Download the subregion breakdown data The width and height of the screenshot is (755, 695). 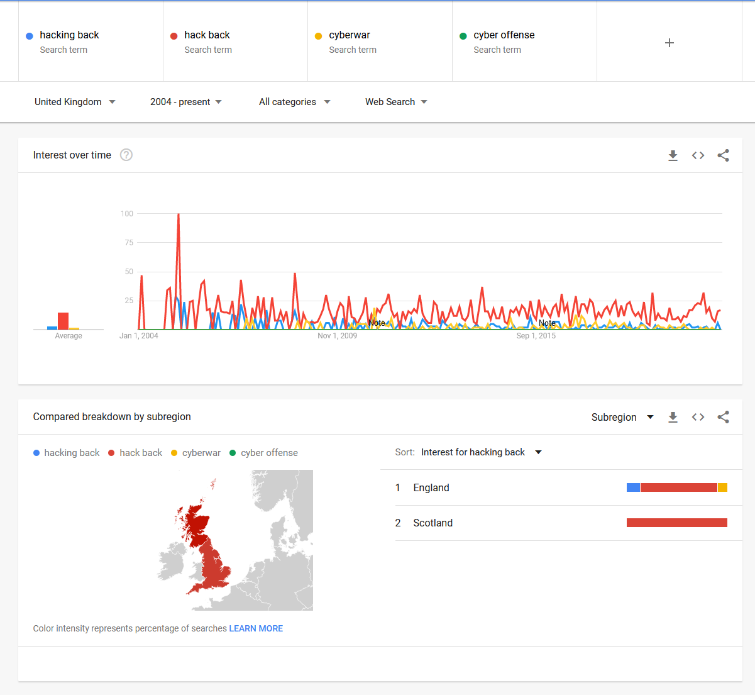coord(673,417)
